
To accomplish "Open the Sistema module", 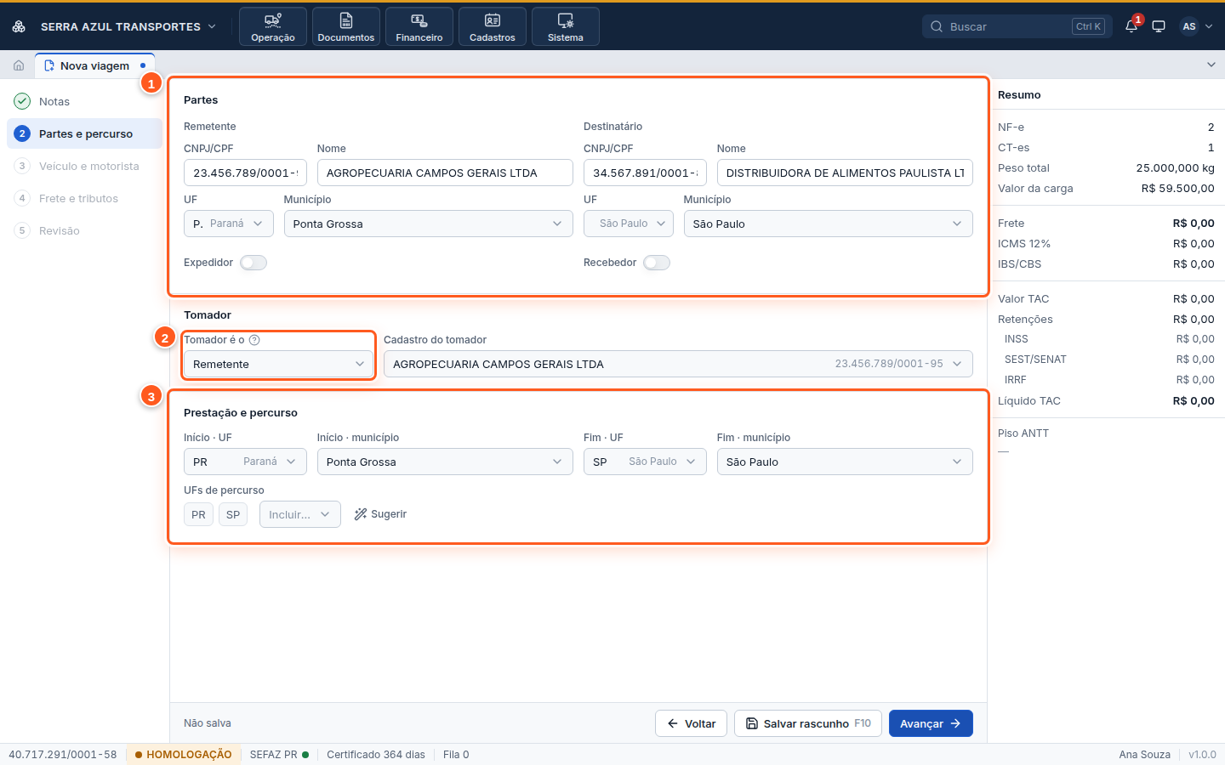I will 566,26.
